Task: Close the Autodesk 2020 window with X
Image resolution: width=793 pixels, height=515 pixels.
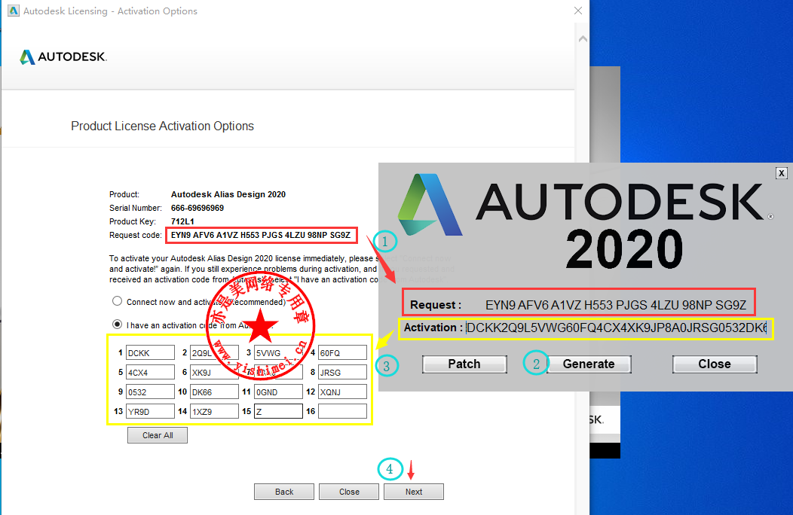Action: [782, 173]
